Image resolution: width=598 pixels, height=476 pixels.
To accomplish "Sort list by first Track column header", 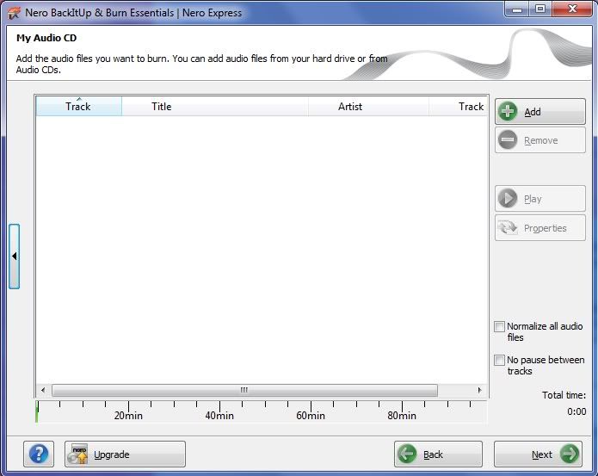I will [x=78, y=107].
